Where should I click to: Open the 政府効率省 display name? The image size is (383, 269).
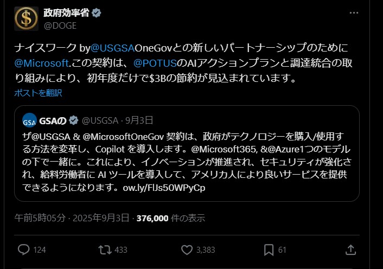tap(66, 12)
